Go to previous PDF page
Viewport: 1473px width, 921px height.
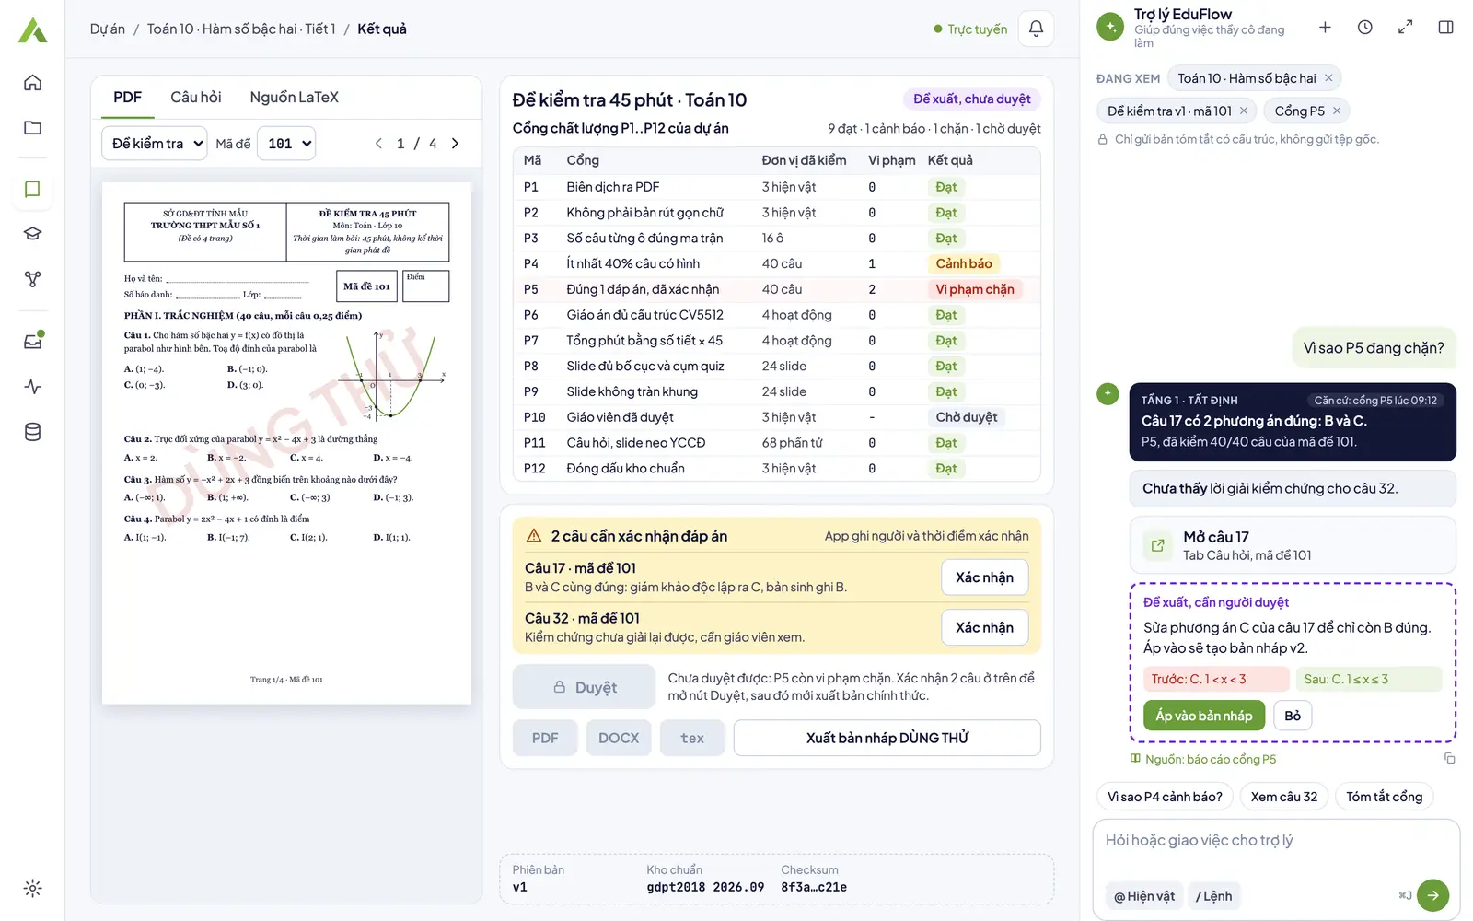[x=378, y=144]
